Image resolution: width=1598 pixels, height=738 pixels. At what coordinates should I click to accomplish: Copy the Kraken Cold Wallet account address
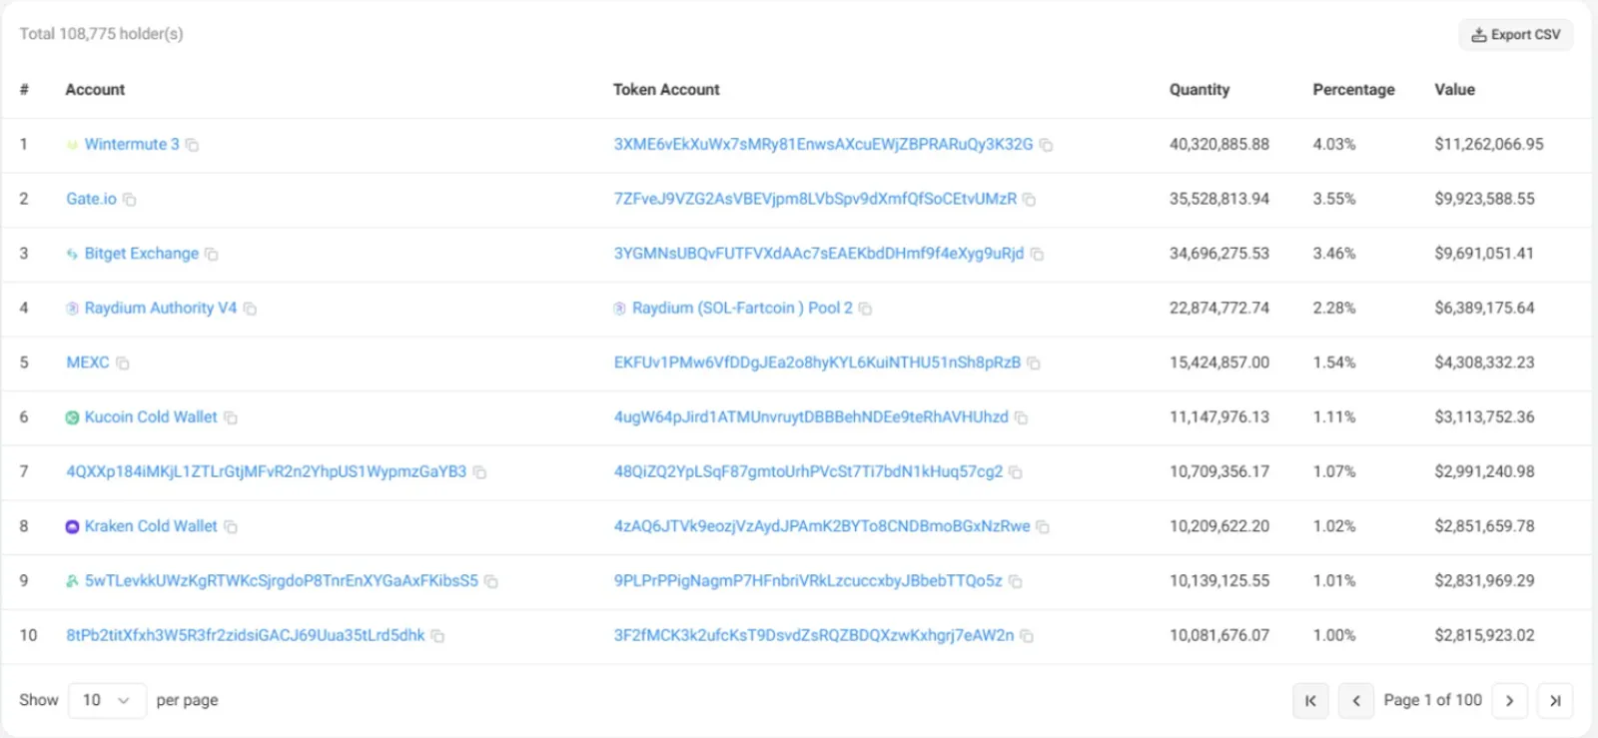click(230, 526)
